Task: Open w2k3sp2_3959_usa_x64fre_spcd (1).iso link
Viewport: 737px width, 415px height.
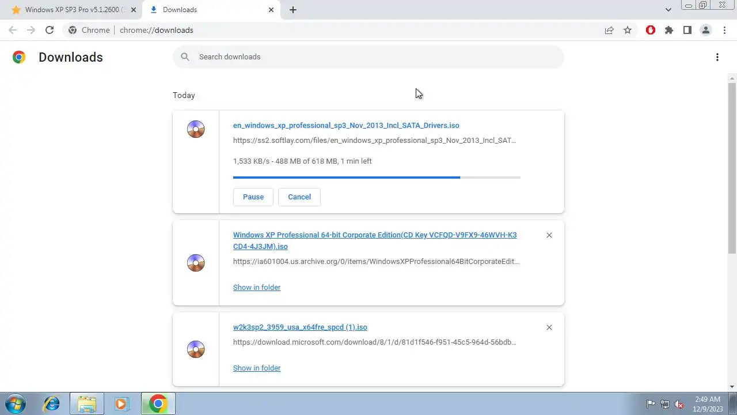Action: click(300, 327)
